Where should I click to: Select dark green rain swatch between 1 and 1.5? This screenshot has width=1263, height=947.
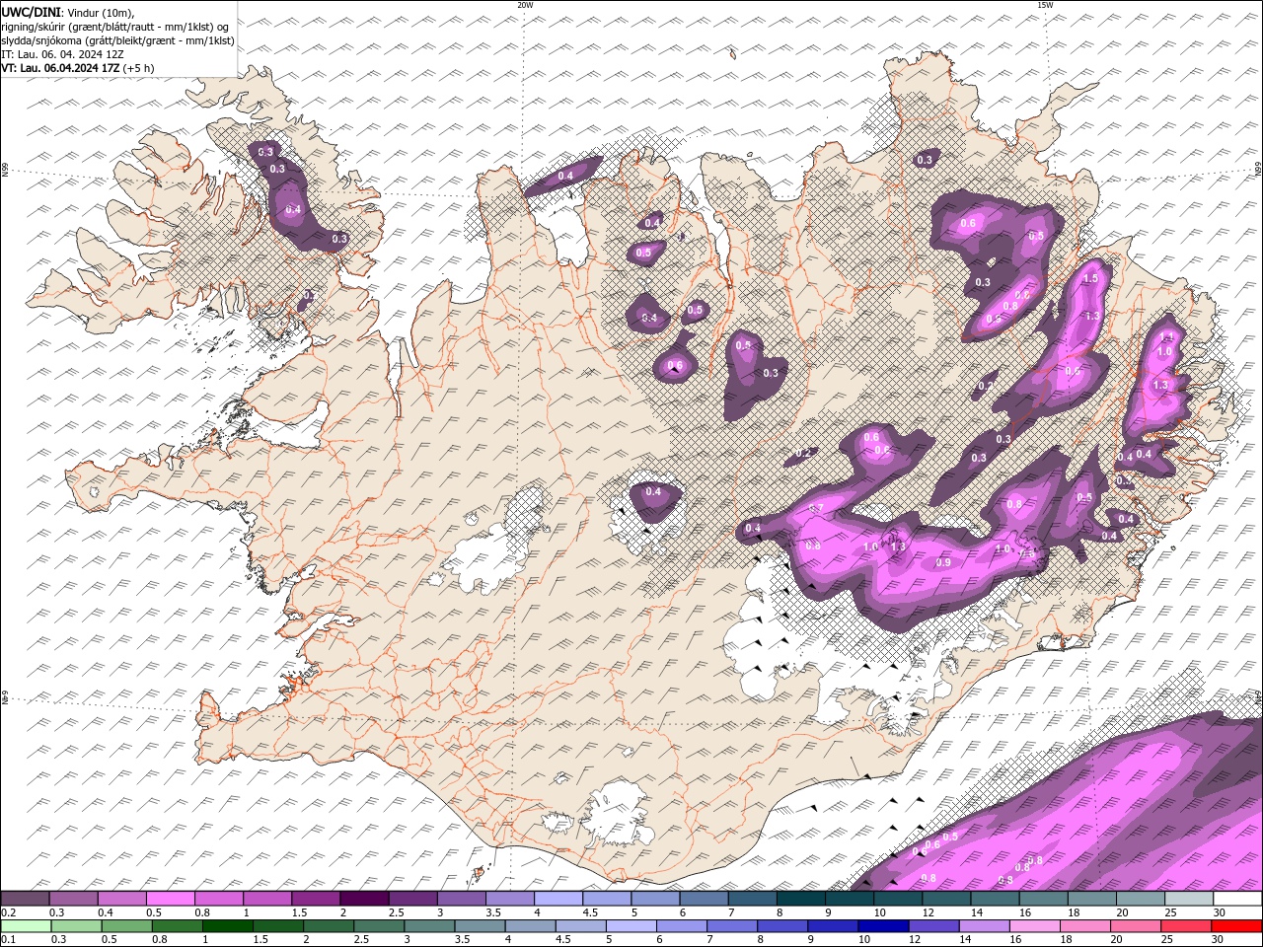tap(227, 926)
